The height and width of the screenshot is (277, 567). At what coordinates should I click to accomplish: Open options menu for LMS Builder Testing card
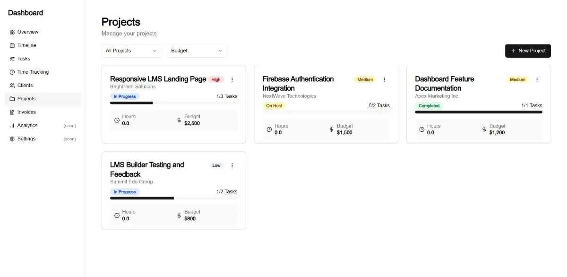(232, 165)
